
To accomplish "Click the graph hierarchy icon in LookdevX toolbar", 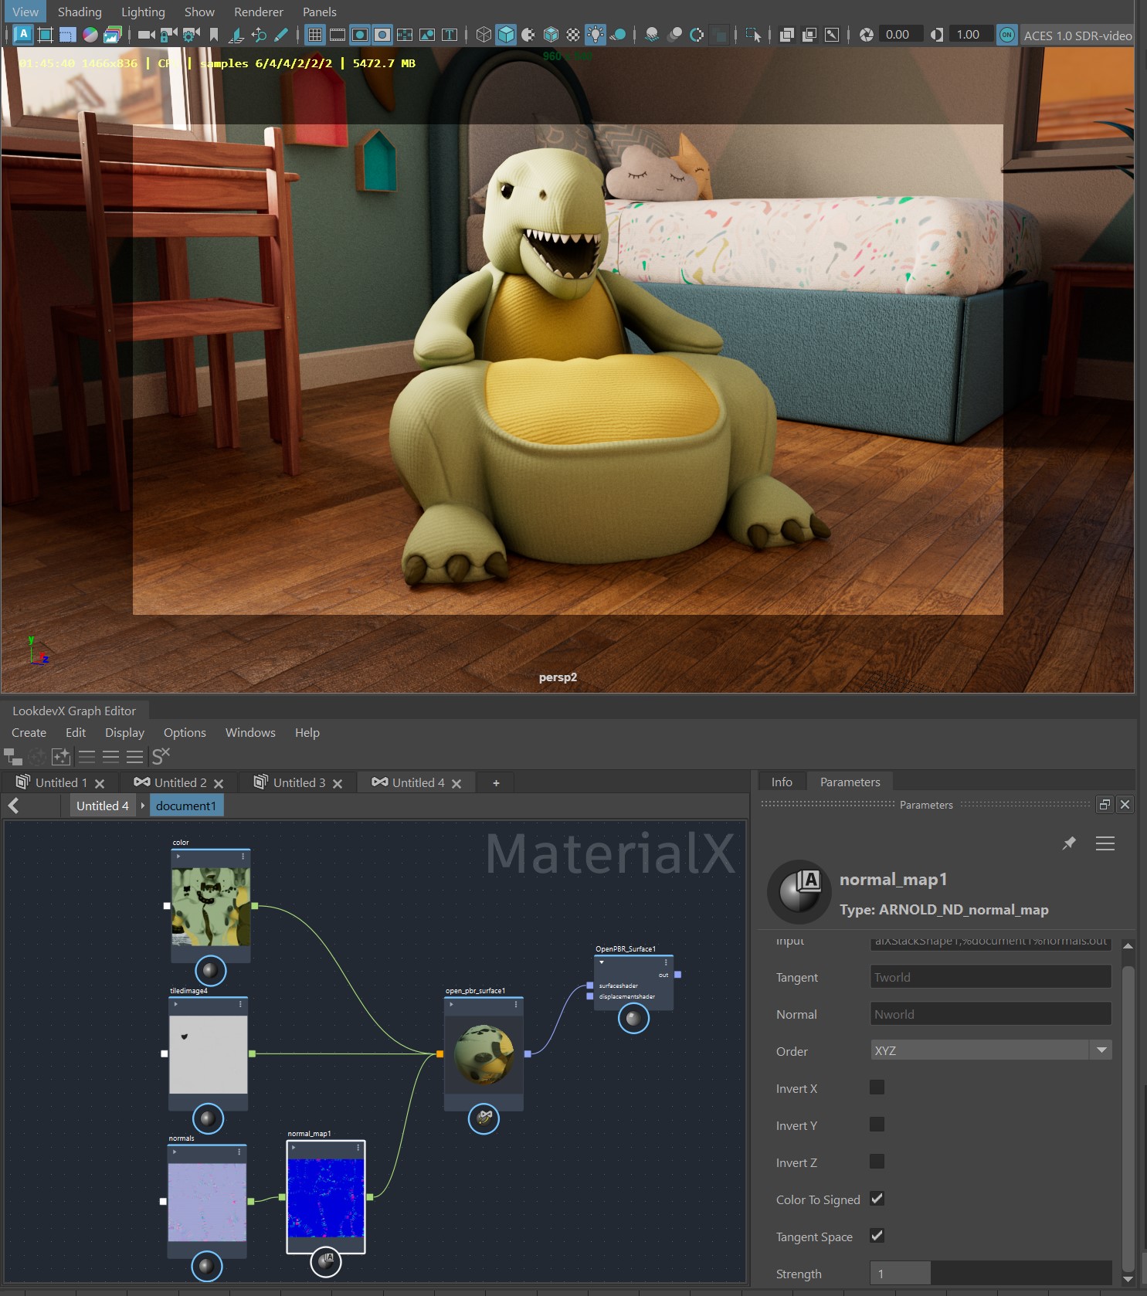I will [x=13, y=756].
